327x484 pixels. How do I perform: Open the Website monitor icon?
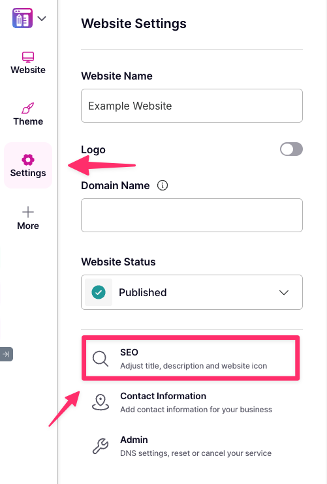[28, 57]
